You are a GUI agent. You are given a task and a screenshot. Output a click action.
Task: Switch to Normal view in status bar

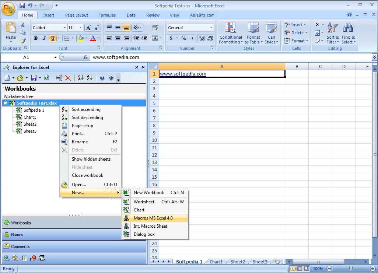[293, 269]
